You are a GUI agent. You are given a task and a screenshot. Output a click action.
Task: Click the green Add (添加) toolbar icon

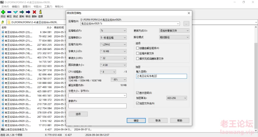(x=3, y=12)
